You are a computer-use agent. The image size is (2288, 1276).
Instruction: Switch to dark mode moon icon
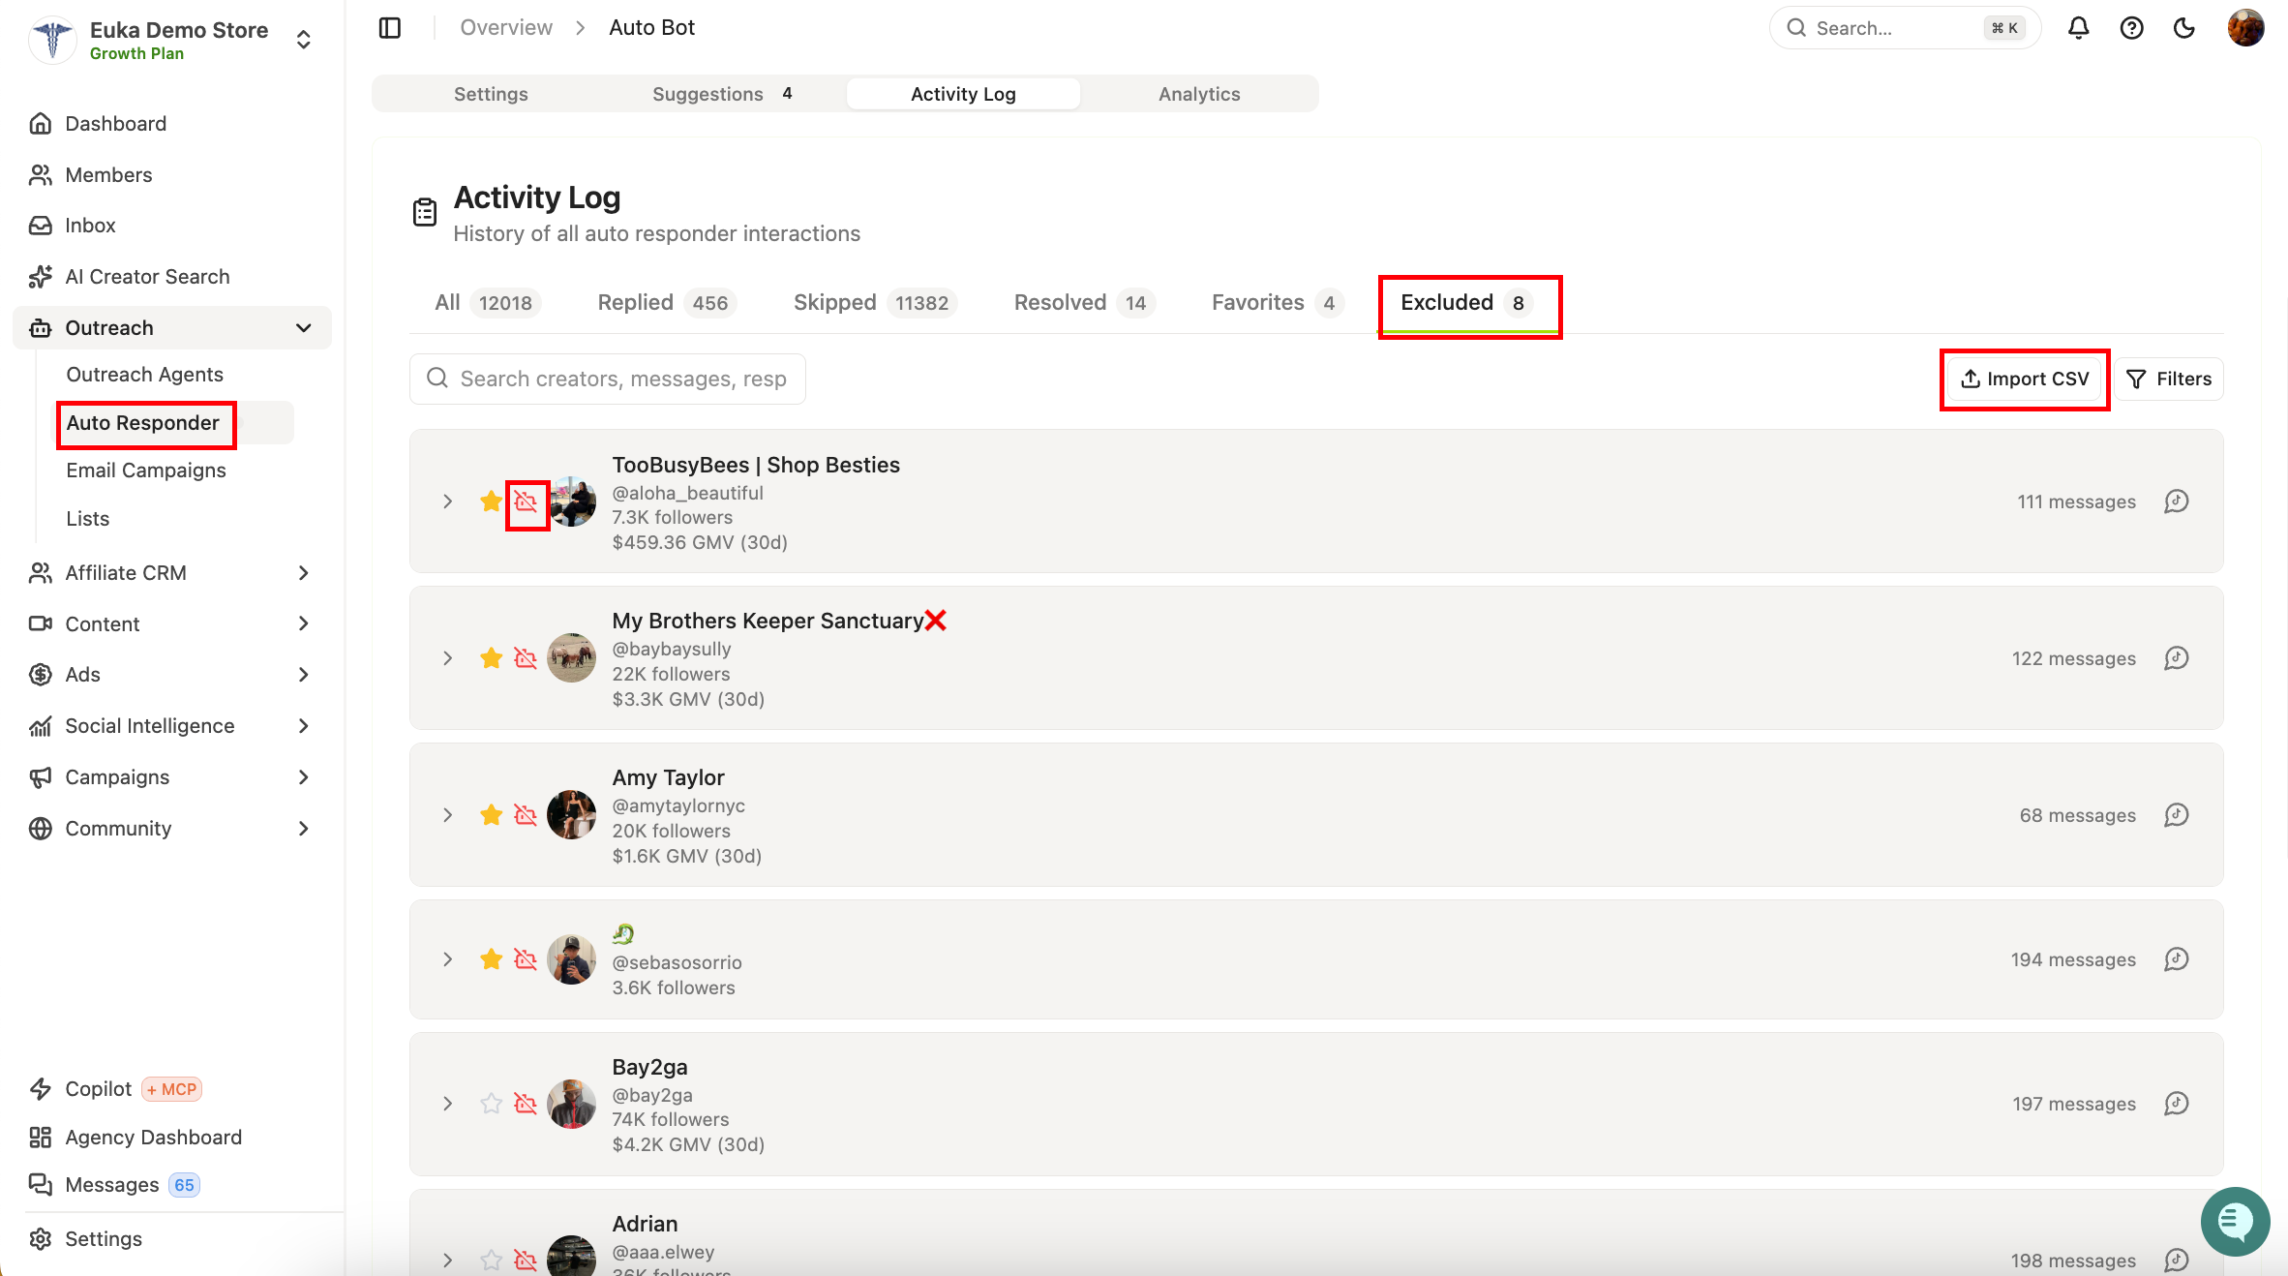coord(2183,28)
